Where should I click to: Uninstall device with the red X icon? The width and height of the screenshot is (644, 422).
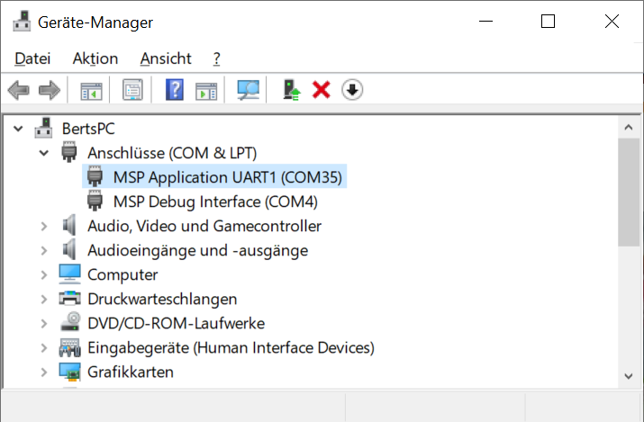point(322,90)
